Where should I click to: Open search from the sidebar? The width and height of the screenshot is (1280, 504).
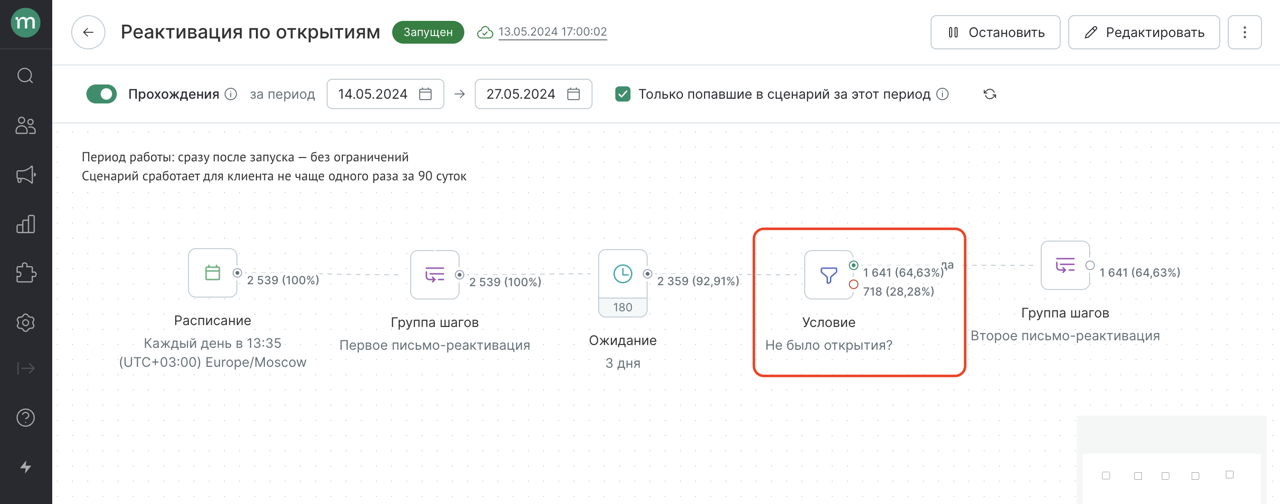(x=25, y=76)
